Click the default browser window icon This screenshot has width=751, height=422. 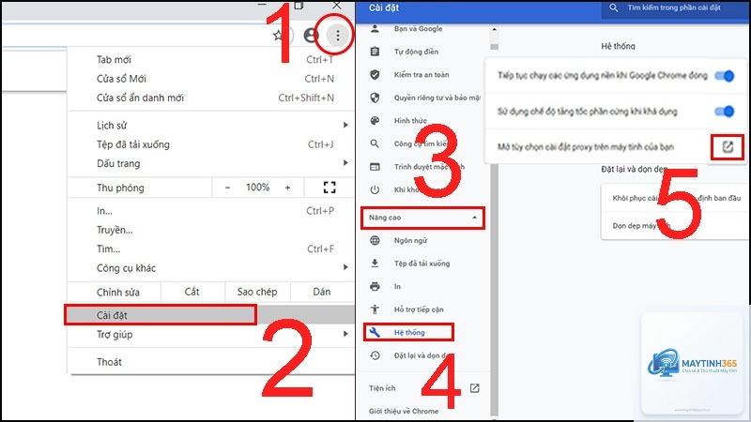pos(375,167)
